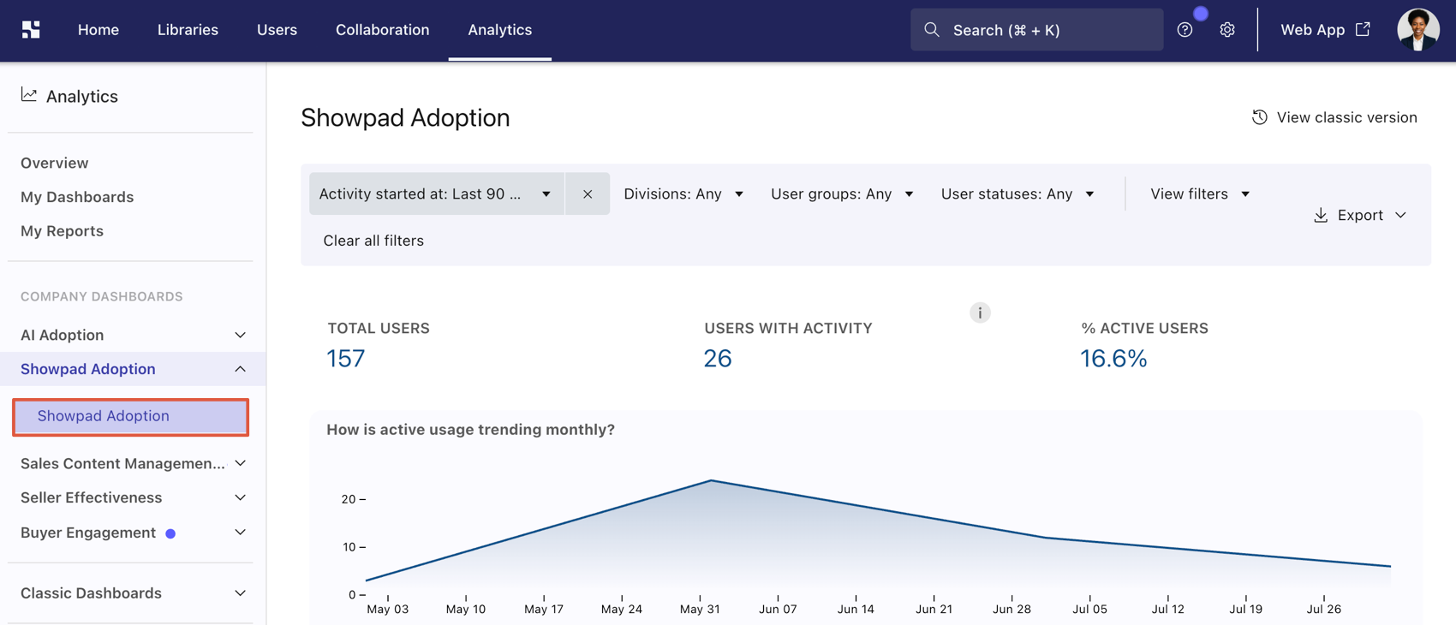Click the Analytics sidebar heading text
The image size is (1456, 625).
(x=82, y=96)
